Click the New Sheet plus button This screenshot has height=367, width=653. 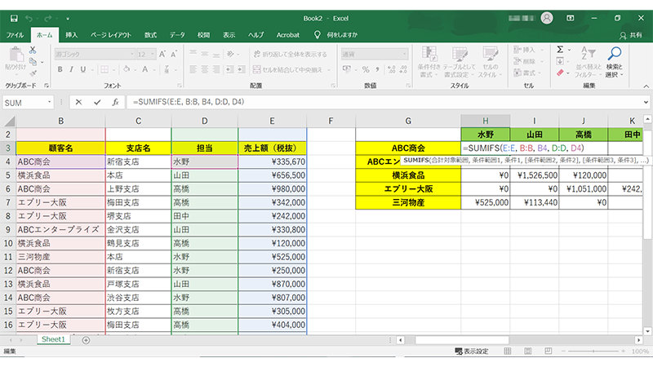(x=86, y=340)
